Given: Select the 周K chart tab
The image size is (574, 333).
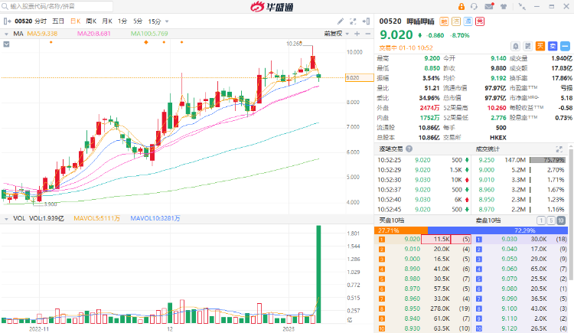Looking at the screenshot, I should pyautogui.click(x=91, y=21).
